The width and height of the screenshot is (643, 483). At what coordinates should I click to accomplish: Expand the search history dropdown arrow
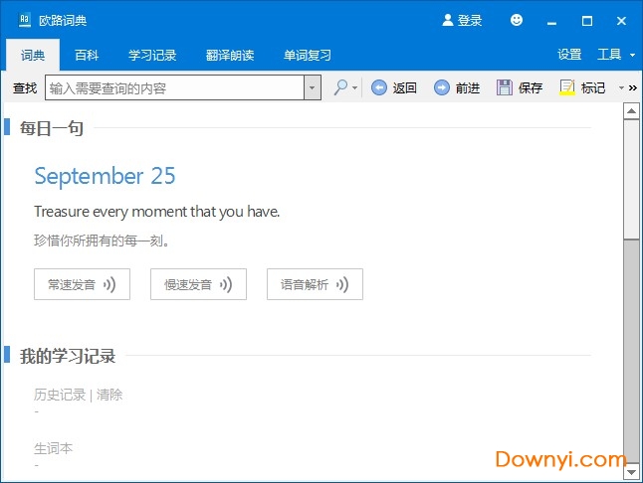pos(313,87)
